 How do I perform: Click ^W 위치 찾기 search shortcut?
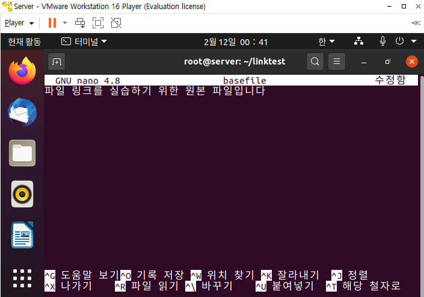click(223, 275)
